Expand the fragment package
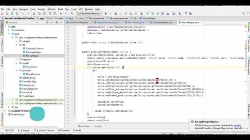250x140 pixels. pos(16,59)
